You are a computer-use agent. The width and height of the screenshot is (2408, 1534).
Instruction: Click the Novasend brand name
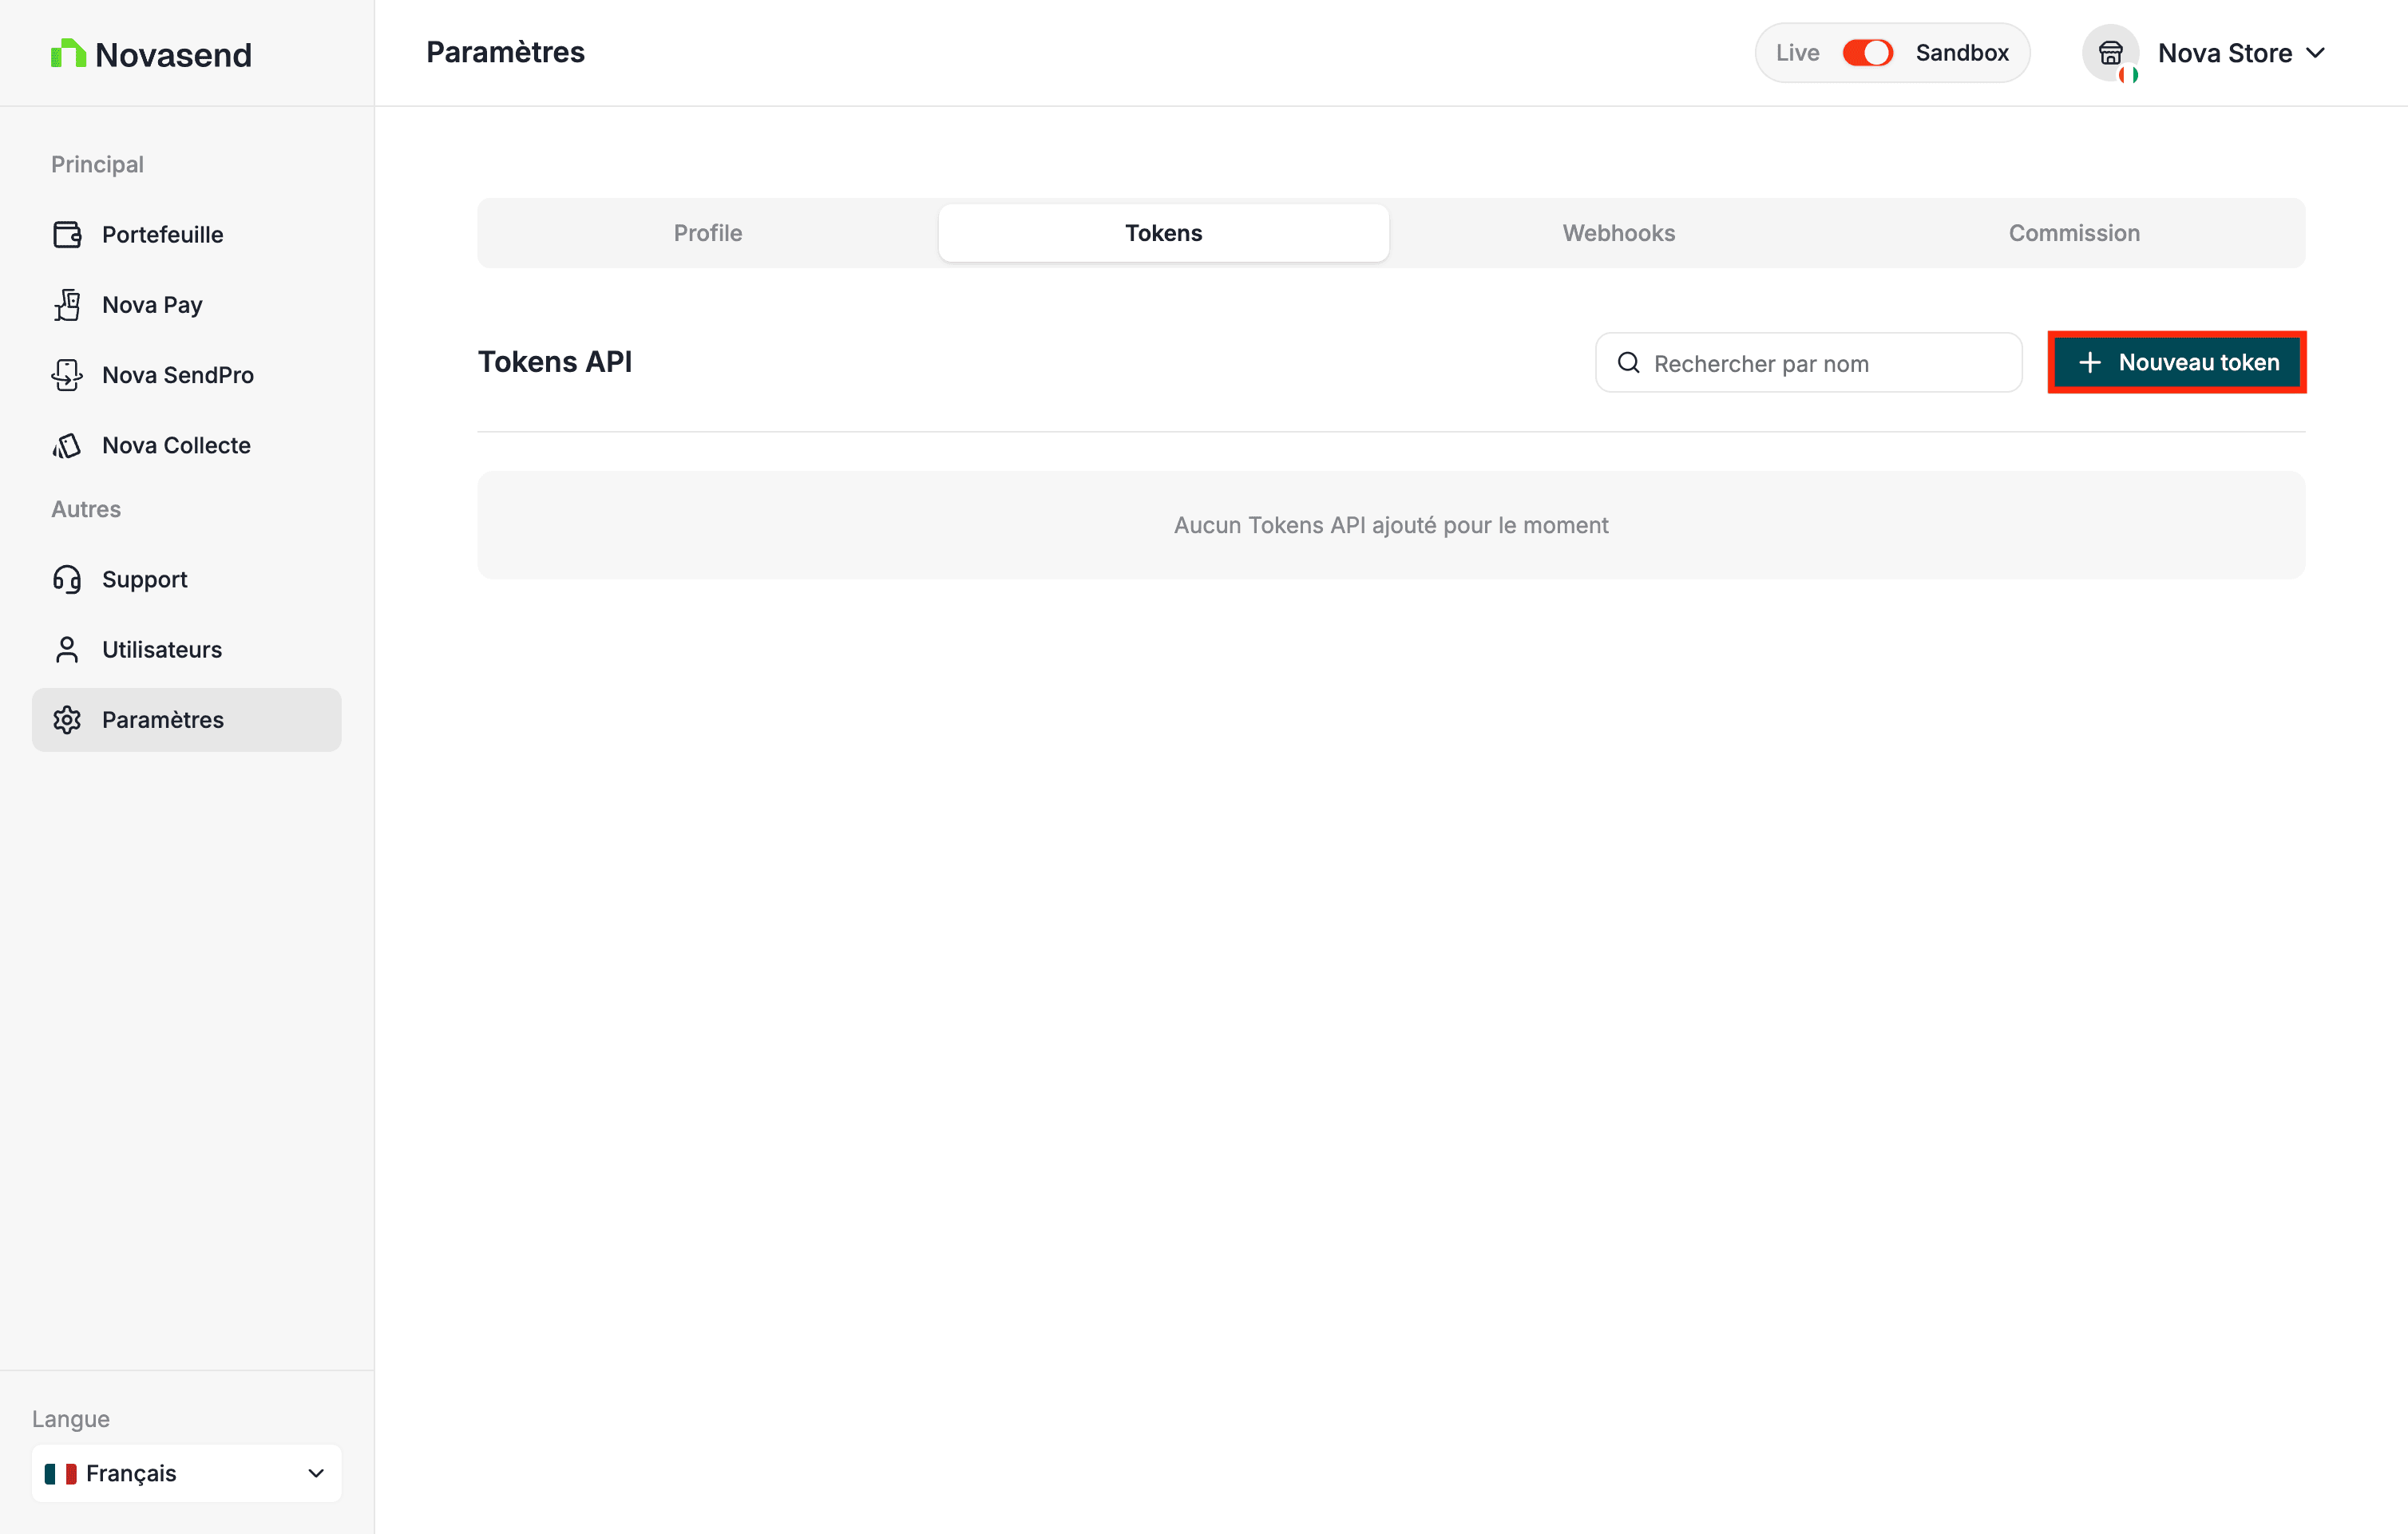coord(173,54)
